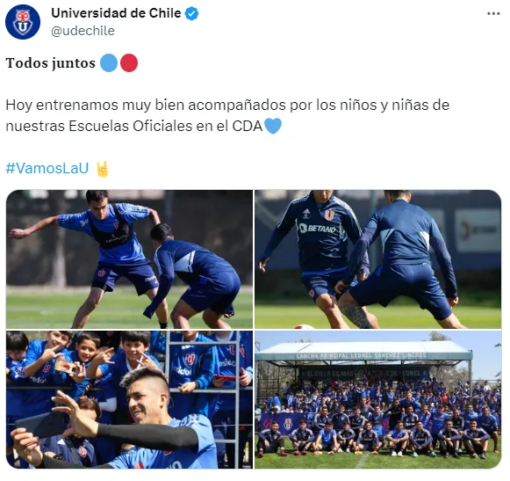510x481 pixels.
Task: Click the tweet text about Escuelas Oficiales
Action: [227, 115]
